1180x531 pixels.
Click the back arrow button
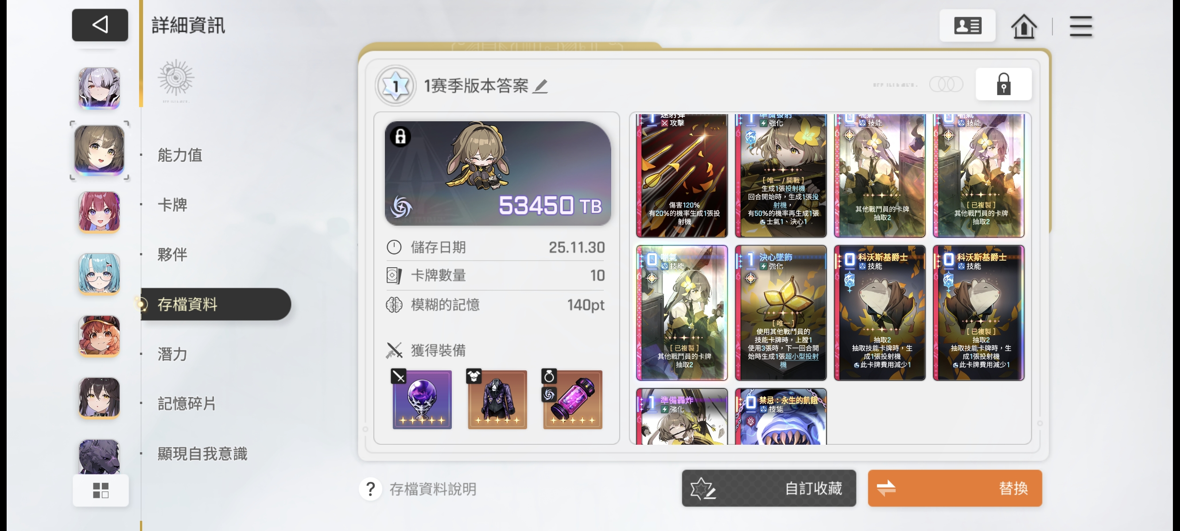click(100, 25)
